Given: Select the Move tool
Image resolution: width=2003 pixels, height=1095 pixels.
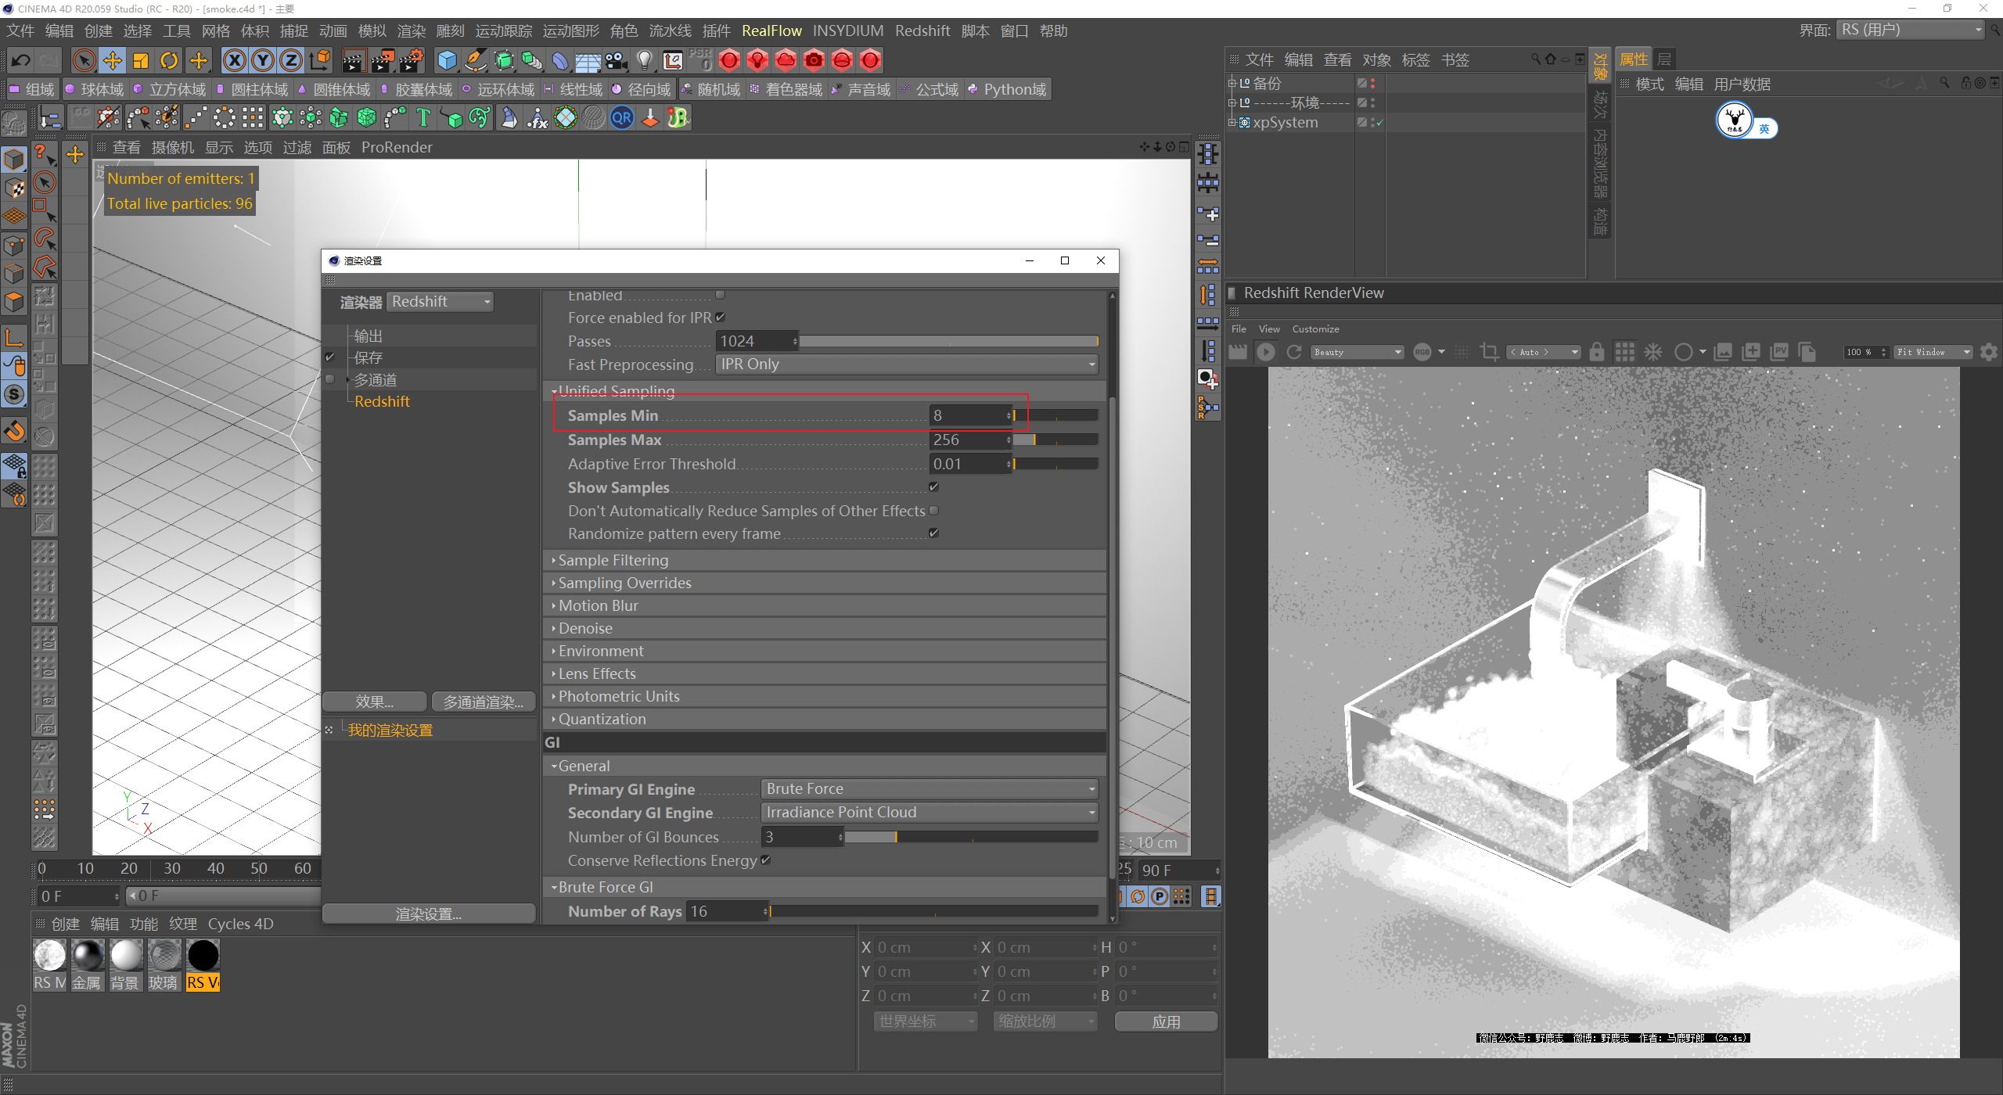Looking at the screenshot, I should point(113,60).
